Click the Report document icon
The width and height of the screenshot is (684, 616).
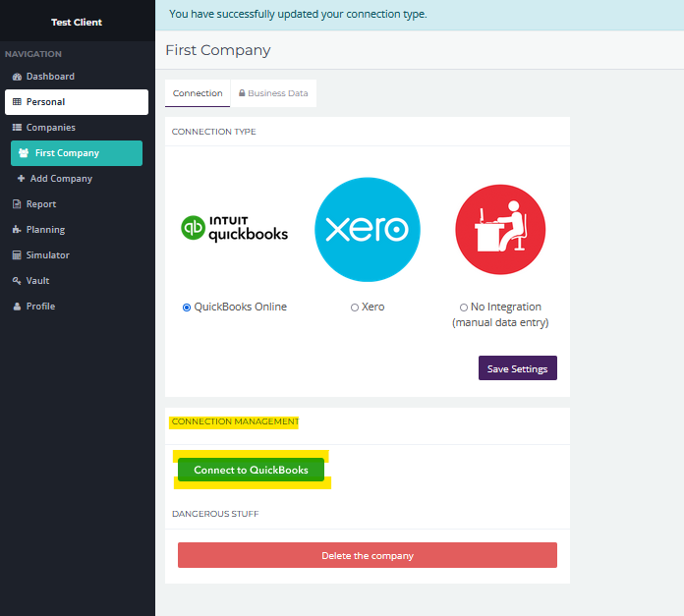[x=17, y=204]
